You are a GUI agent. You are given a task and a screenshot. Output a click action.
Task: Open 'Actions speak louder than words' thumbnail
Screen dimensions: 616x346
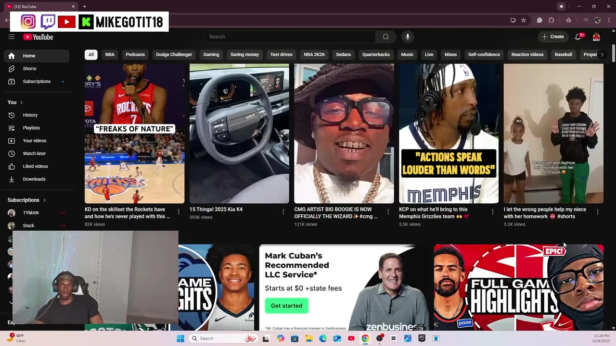449,134
